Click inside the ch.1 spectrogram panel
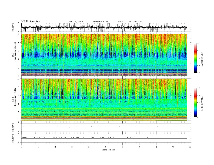 coord(104,55)
